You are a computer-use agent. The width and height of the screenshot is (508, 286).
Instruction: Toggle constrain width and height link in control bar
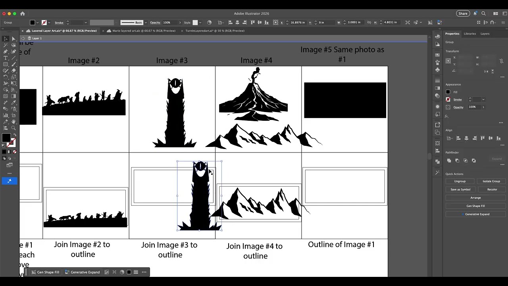[x=369, y=23]
